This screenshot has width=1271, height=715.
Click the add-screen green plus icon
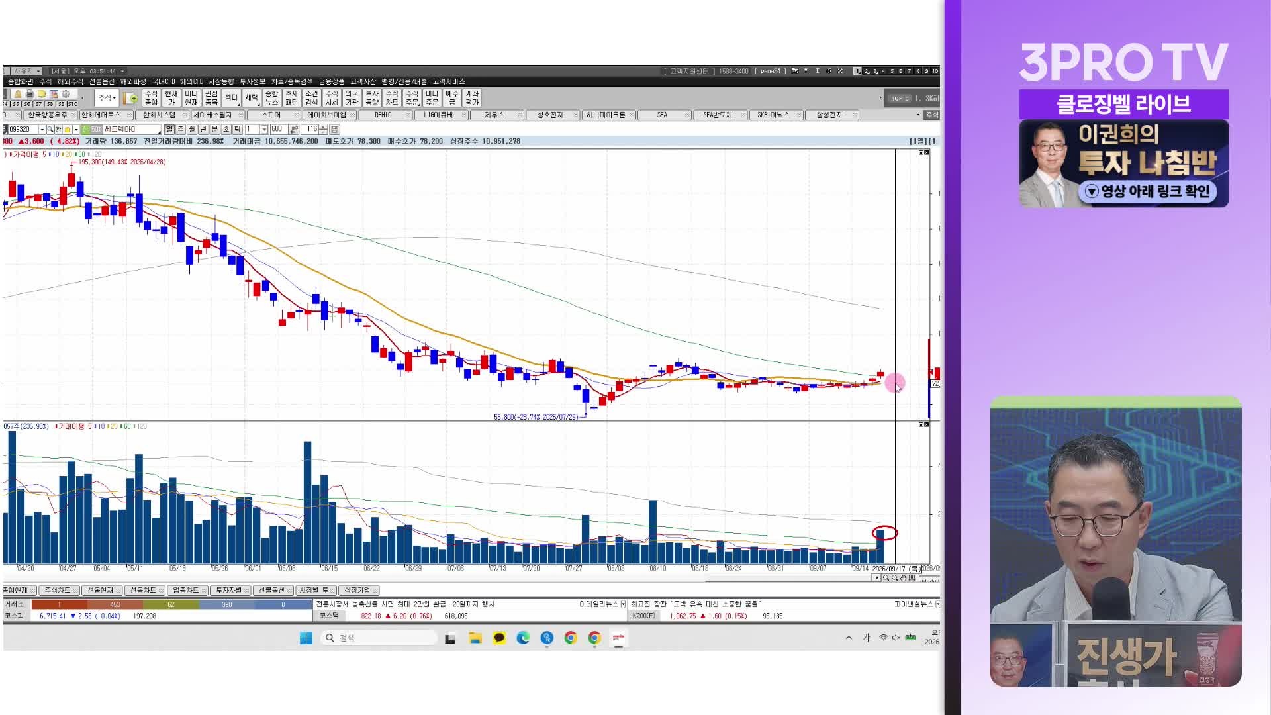click(130, 99)
